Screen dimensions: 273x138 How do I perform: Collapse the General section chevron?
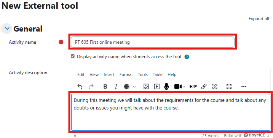[x=6, y=29]
